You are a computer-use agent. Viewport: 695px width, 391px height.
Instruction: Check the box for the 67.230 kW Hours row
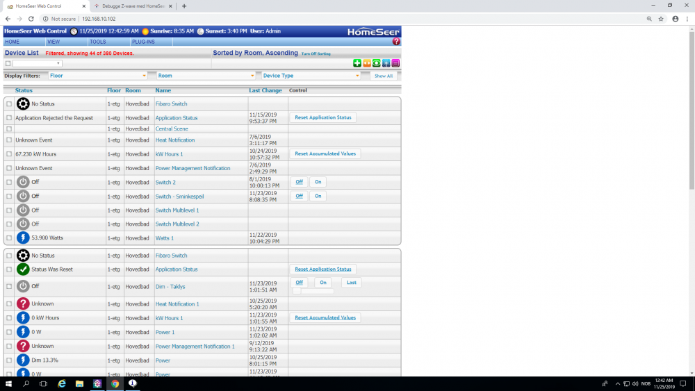9,154
